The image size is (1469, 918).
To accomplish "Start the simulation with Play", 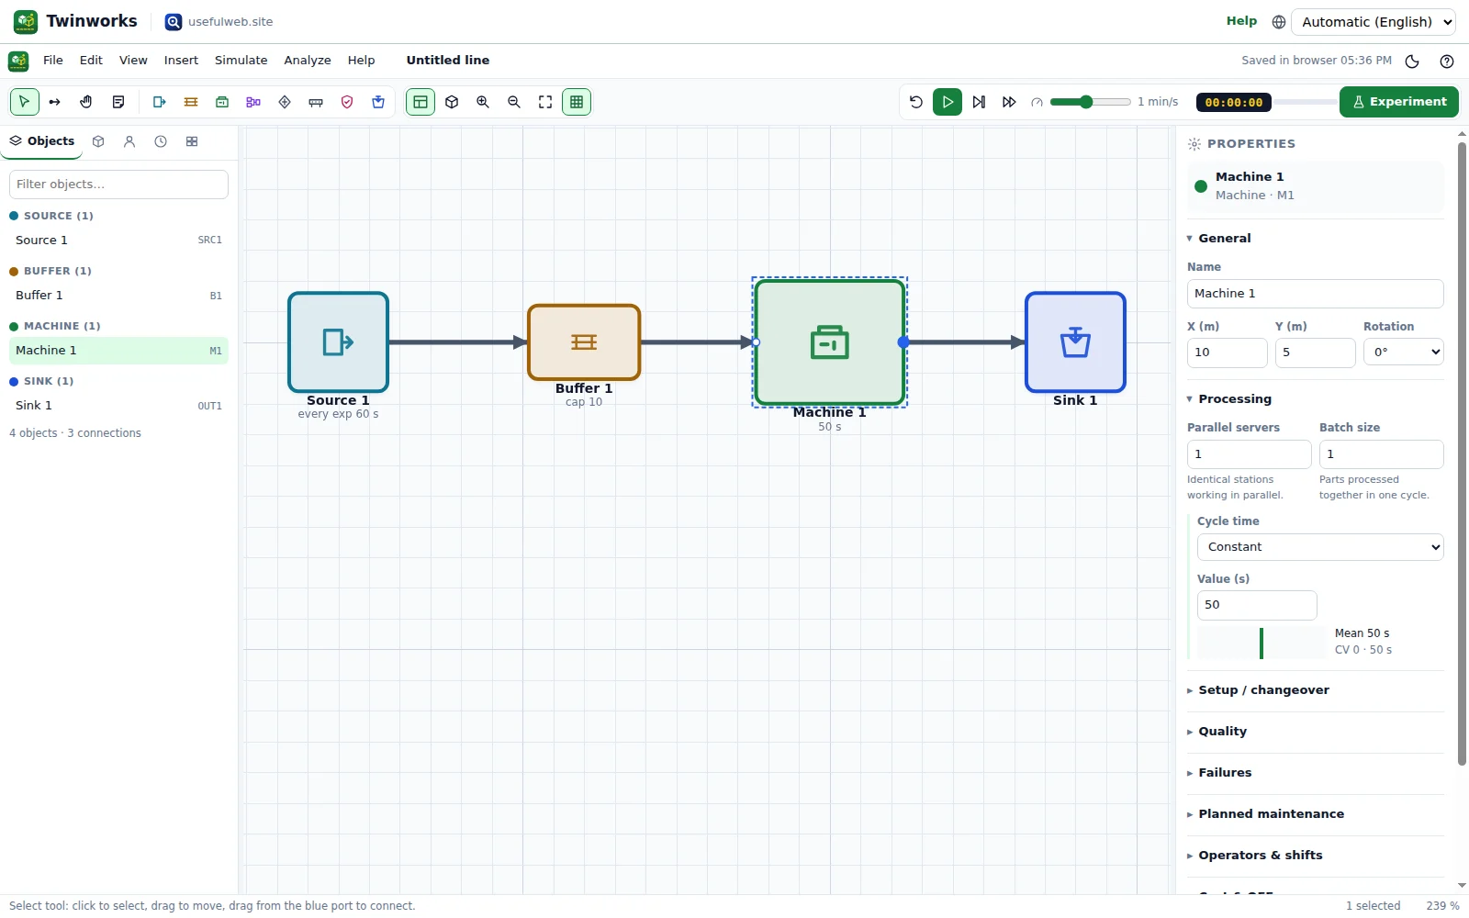I will click(x=948, y=102).
